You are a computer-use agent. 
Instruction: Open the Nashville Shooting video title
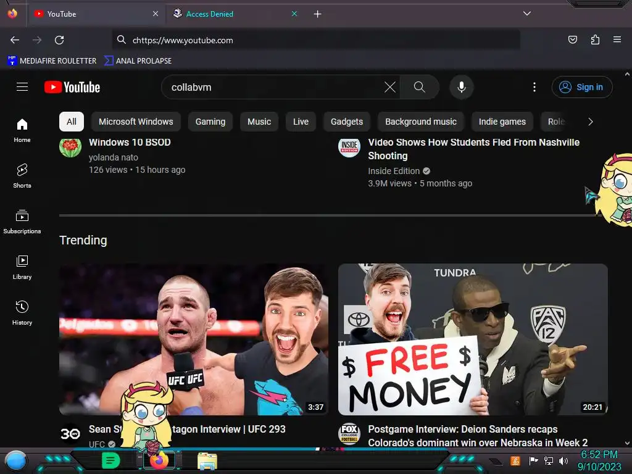473,149
